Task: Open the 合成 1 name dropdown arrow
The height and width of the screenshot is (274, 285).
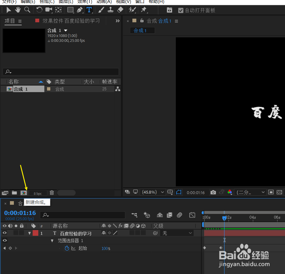Action: coord(66,30)
